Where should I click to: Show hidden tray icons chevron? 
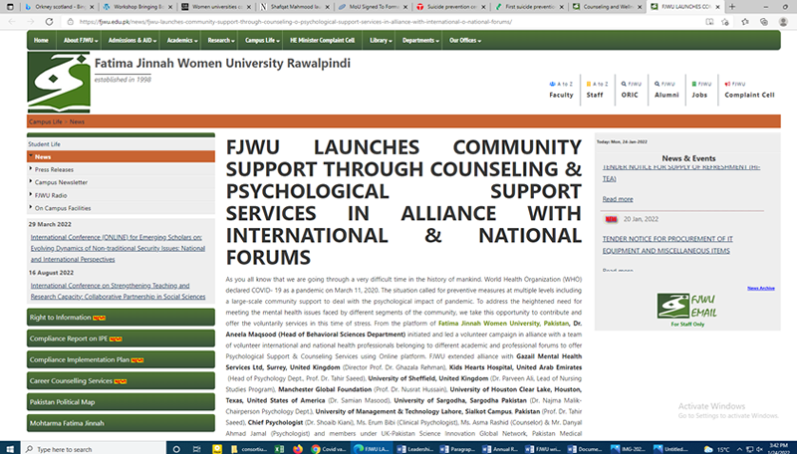tap(739, 449)
